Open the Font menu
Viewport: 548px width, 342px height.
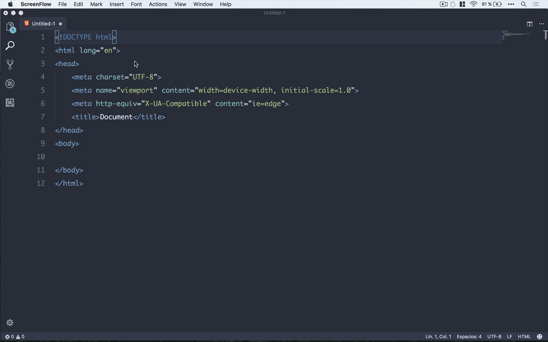[136, 4]
